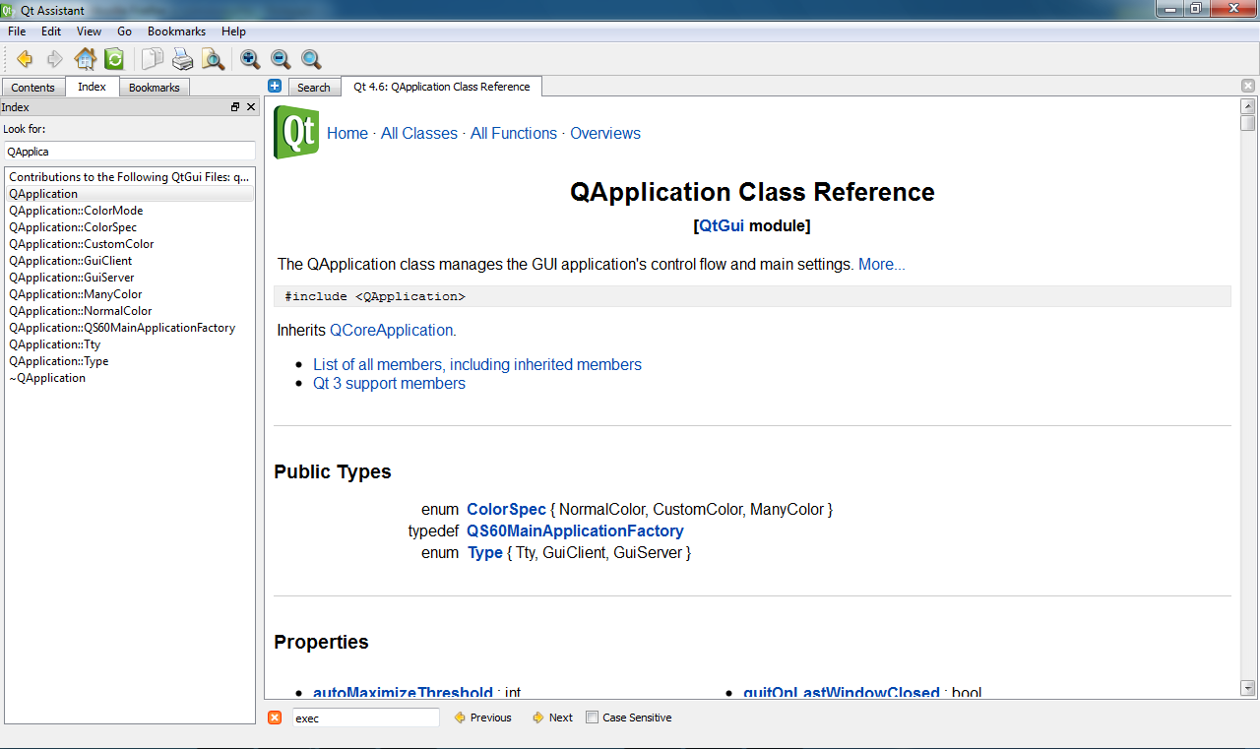Switch to the Contents tab

click(x=33, y=88)
